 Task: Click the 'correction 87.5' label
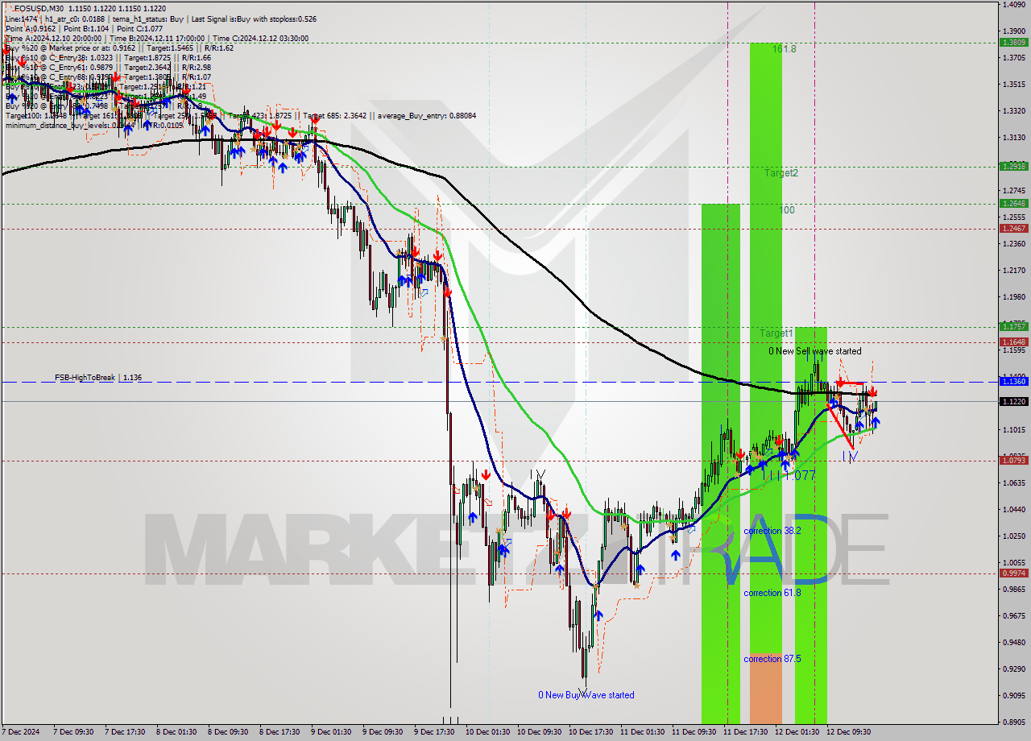coord(772,659)
